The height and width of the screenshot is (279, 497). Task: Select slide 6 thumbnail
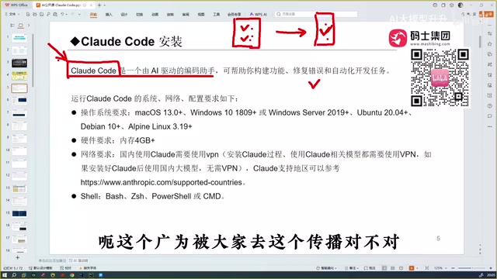(x=19, y=101)
